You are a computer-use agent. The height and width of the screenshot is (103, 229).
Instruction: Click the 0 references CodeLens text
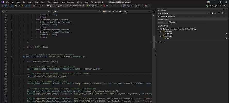[x=27, y=54]
